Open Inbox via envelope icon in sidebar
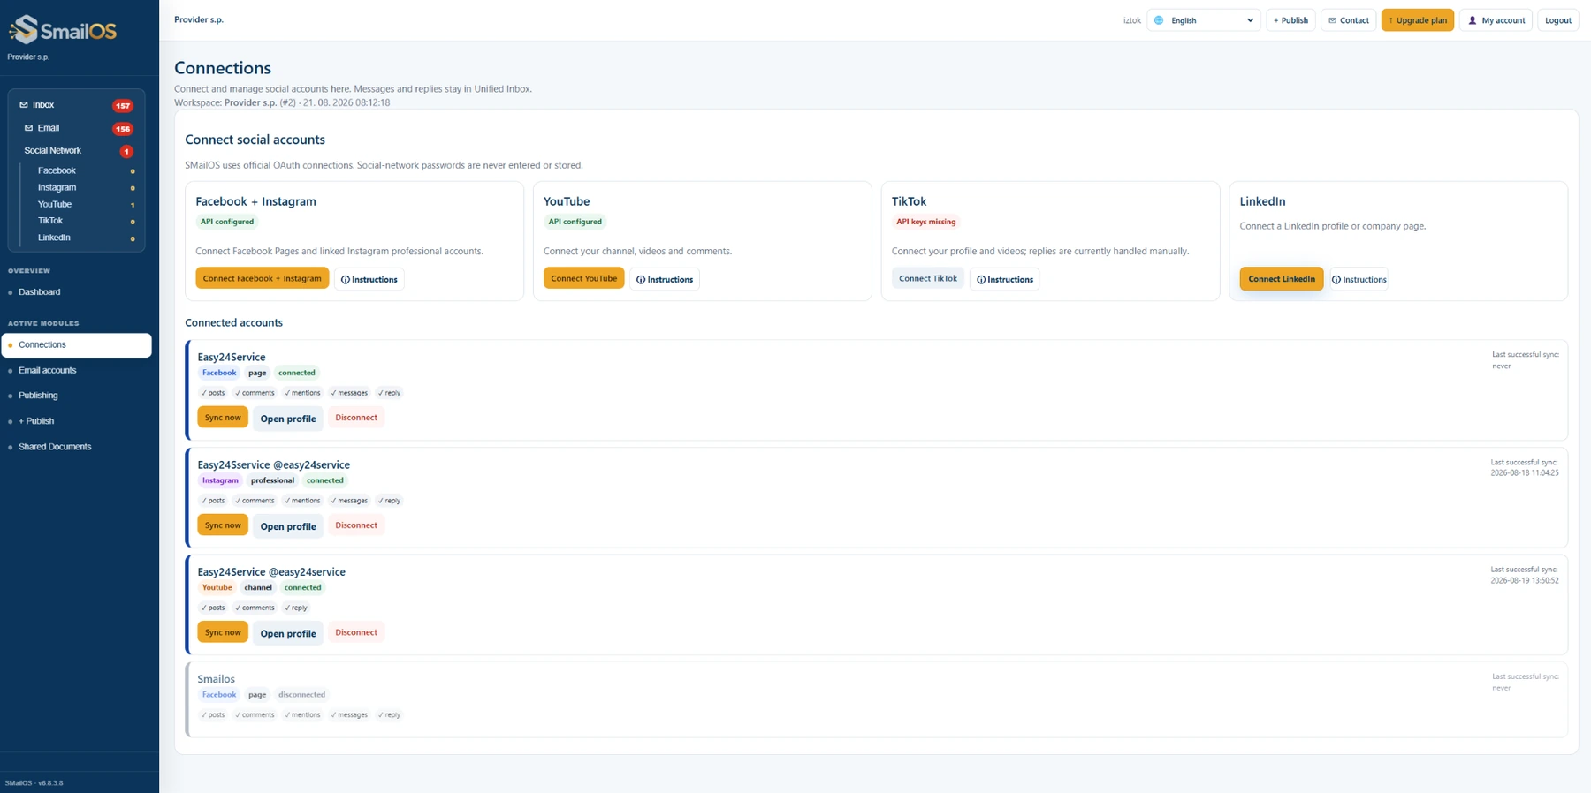The width and height of the screenshot is (1591, 793). tap(24, 105)
